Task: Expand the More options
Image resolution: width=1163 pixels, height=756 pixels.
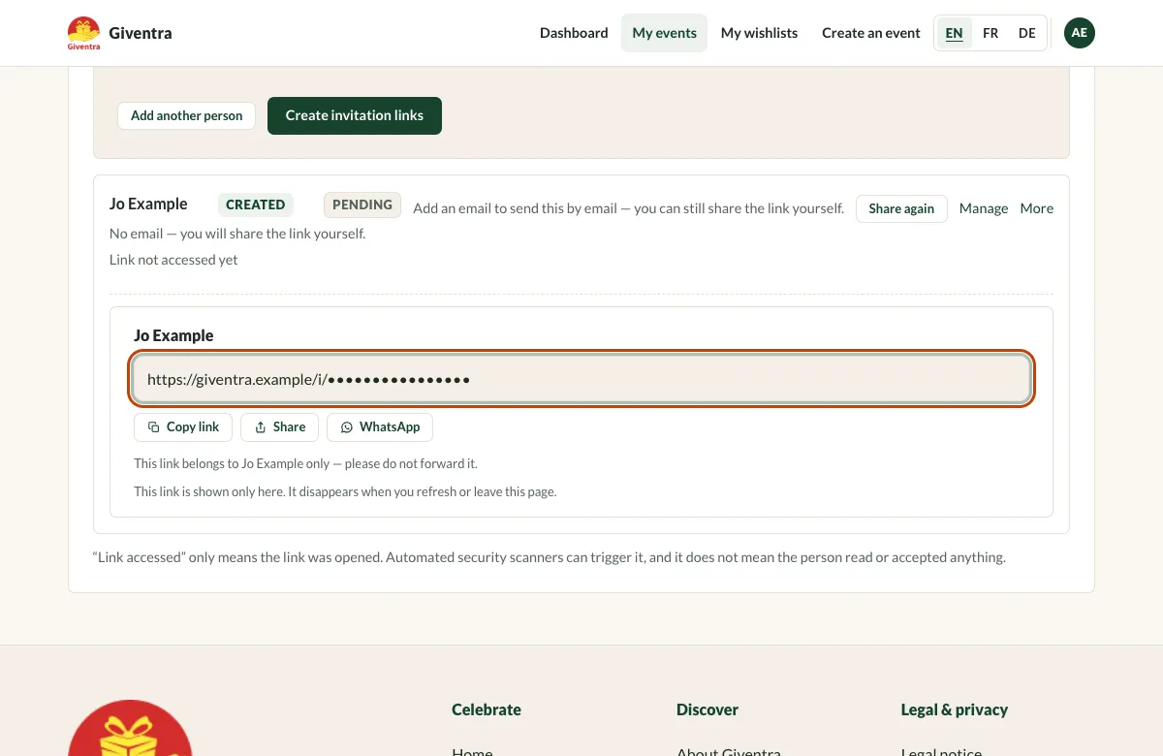Action: tap(1037, 208)
